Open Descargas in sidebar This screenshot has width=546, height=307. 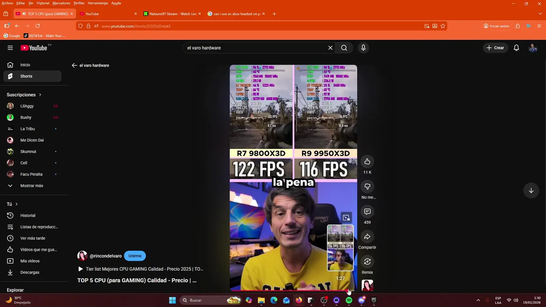tap(32, 272)
